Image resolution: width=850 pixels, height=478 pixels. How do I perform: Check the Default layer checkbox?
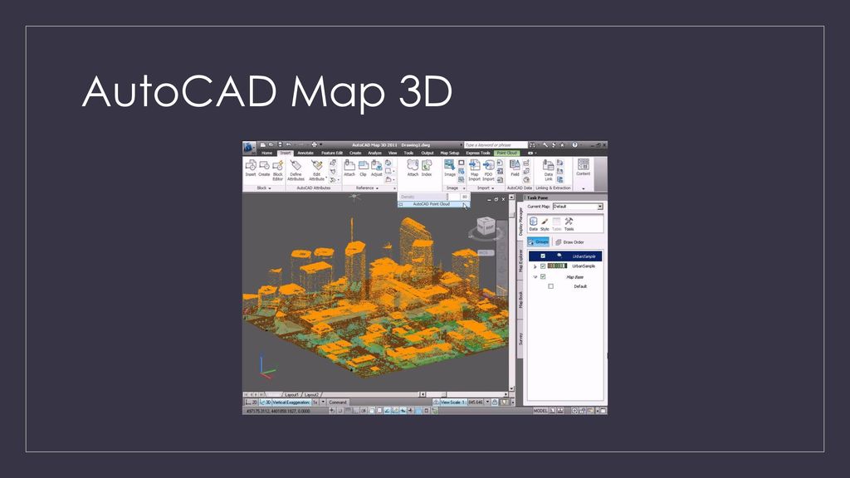coord(551,286)
